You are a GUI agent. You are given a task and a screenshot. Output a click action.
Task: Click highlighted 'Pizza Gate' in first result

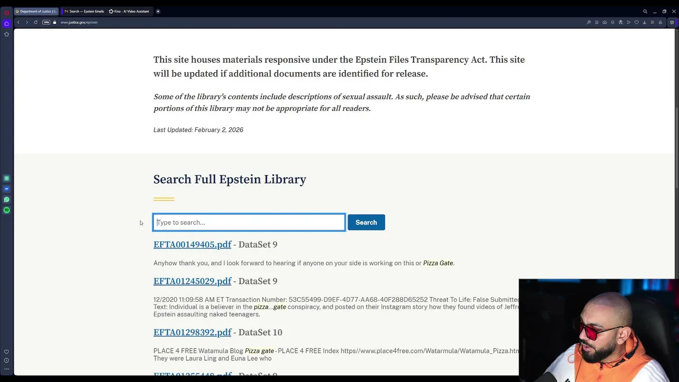438,263
